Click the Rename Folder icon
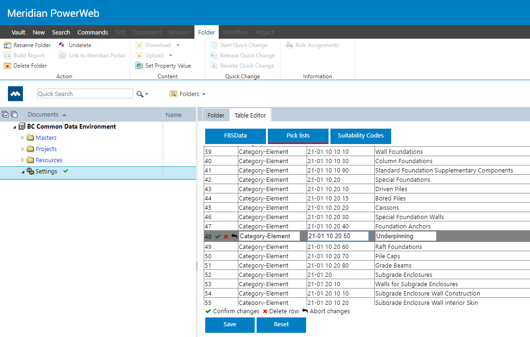Image resolution: width=530 pixels, height=337 pixels. point(7,45)
